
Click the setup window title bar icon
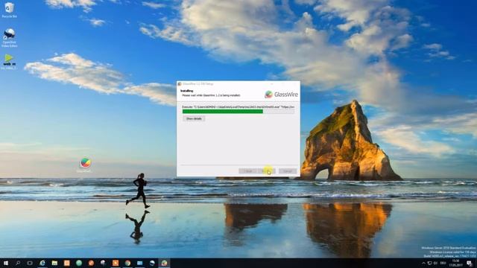point(180,84)
